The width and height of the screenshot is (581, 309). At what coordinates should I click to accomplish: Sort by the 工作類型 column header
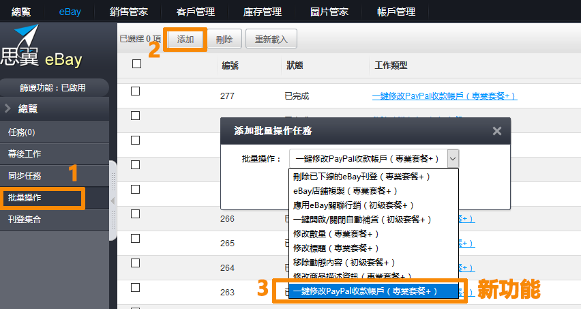[391, 65]
